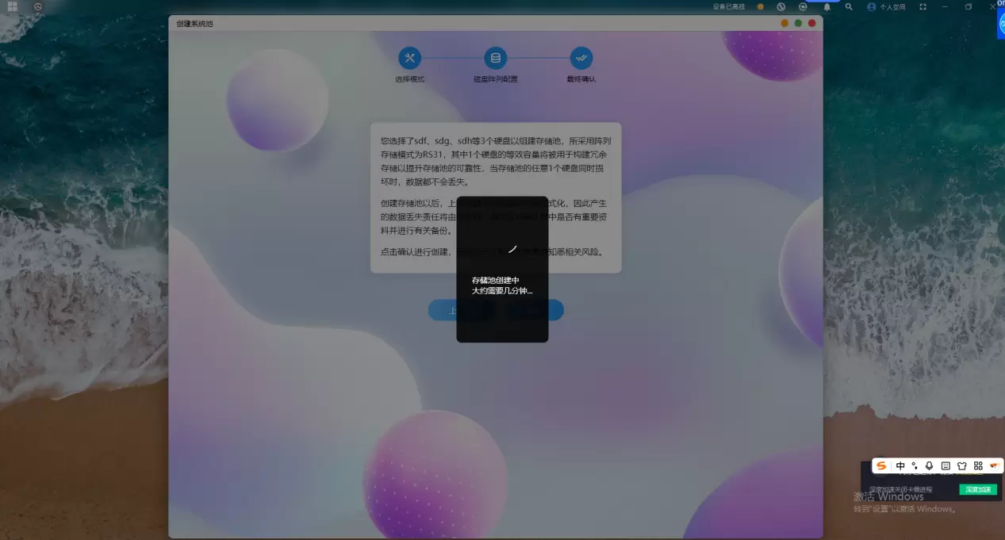Toggle punctuation mode in Sogou toolbar
This screenshot has width=1005, height=540.
[915, 465]
